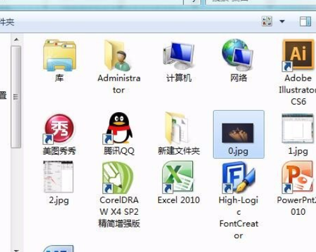Open the view options dropdown arrow

point(282,21)
